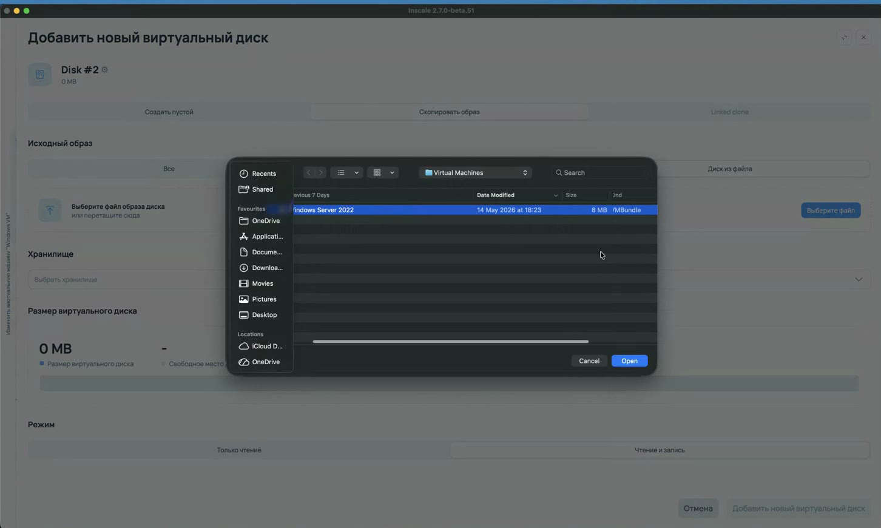Open Applications in the sidebar
This screenshot has width=881, height=528.
point(261,237)
